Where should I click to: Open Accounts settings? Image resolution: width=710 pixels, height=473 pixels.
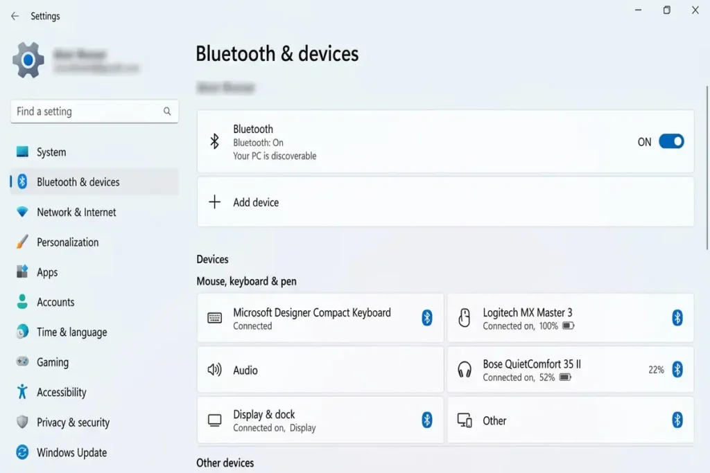click(x=94, y=302)
